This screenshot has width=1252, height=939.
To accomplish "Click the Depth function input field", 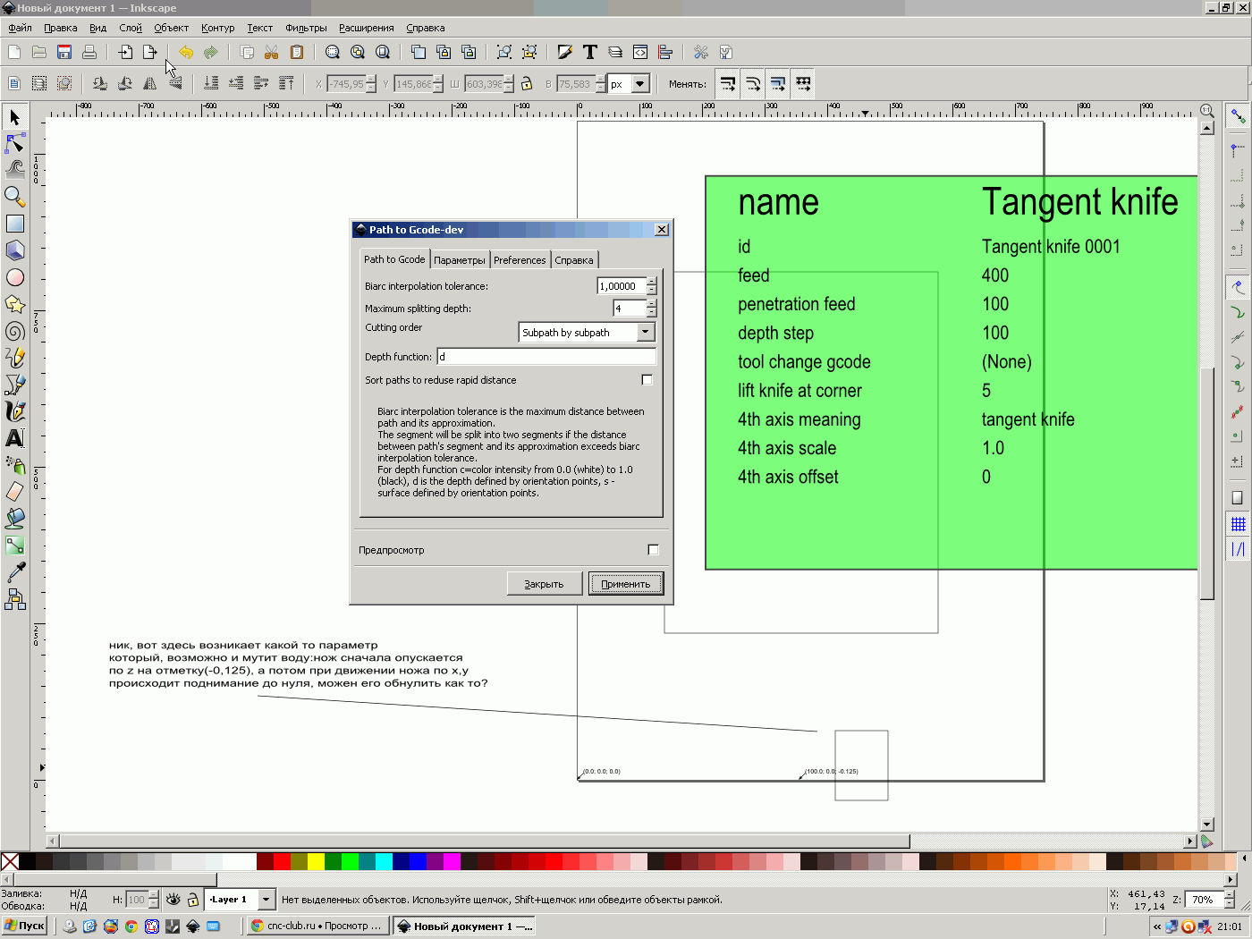I will click(546, 357).
